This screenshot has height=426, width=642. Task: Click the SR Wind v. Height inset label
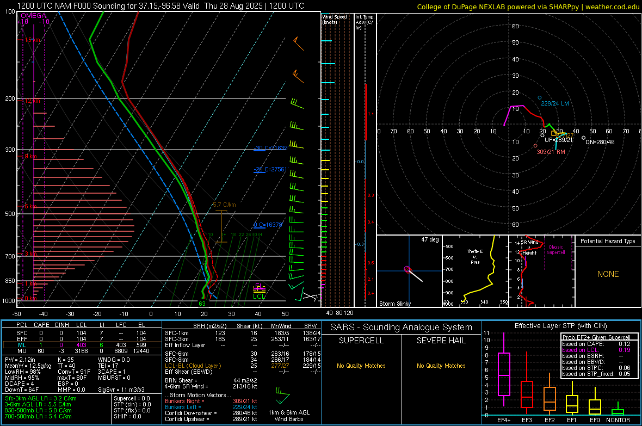529,248
